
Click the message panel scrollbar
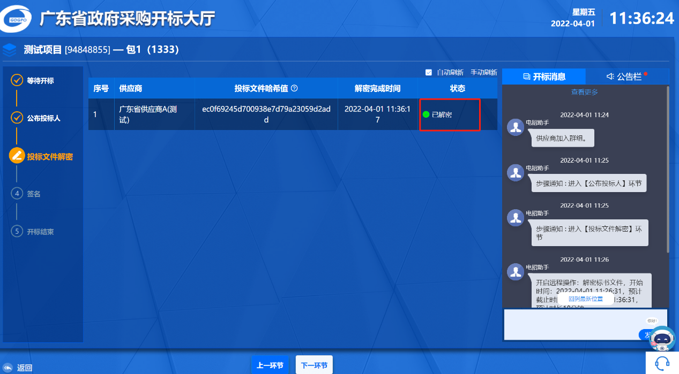click(x=667, y=169)
